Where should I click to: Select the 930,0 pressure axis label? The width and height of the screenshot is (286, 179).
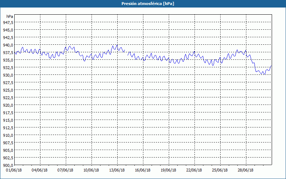click(x=8, y=75)
